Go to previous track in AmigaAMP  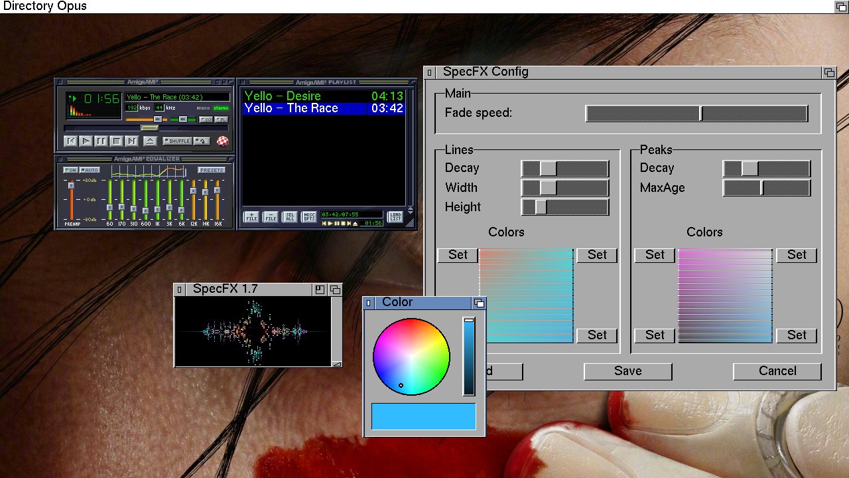click(70, 141)
